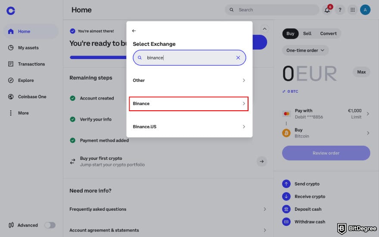379x237 pixels.
Task: Swap to the 0 BTC amount
Action: click(290, 91)
